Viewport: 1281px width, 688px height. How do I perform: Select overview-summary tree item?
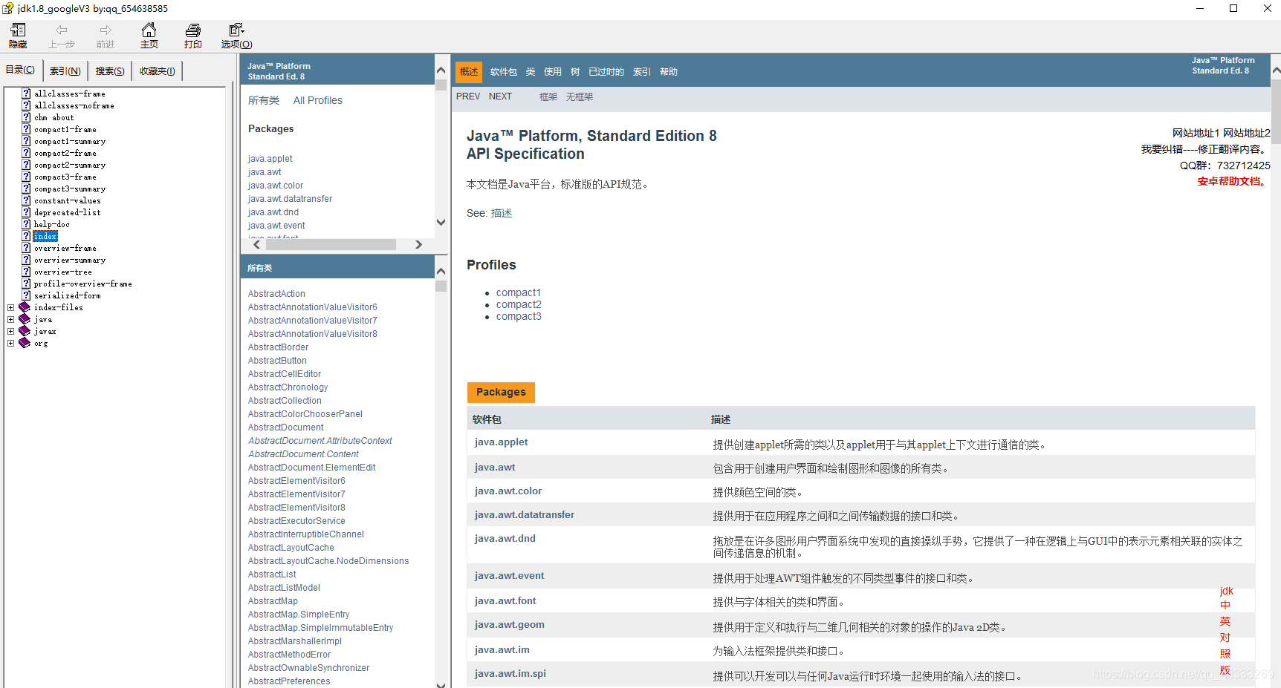tap(70, 260)
